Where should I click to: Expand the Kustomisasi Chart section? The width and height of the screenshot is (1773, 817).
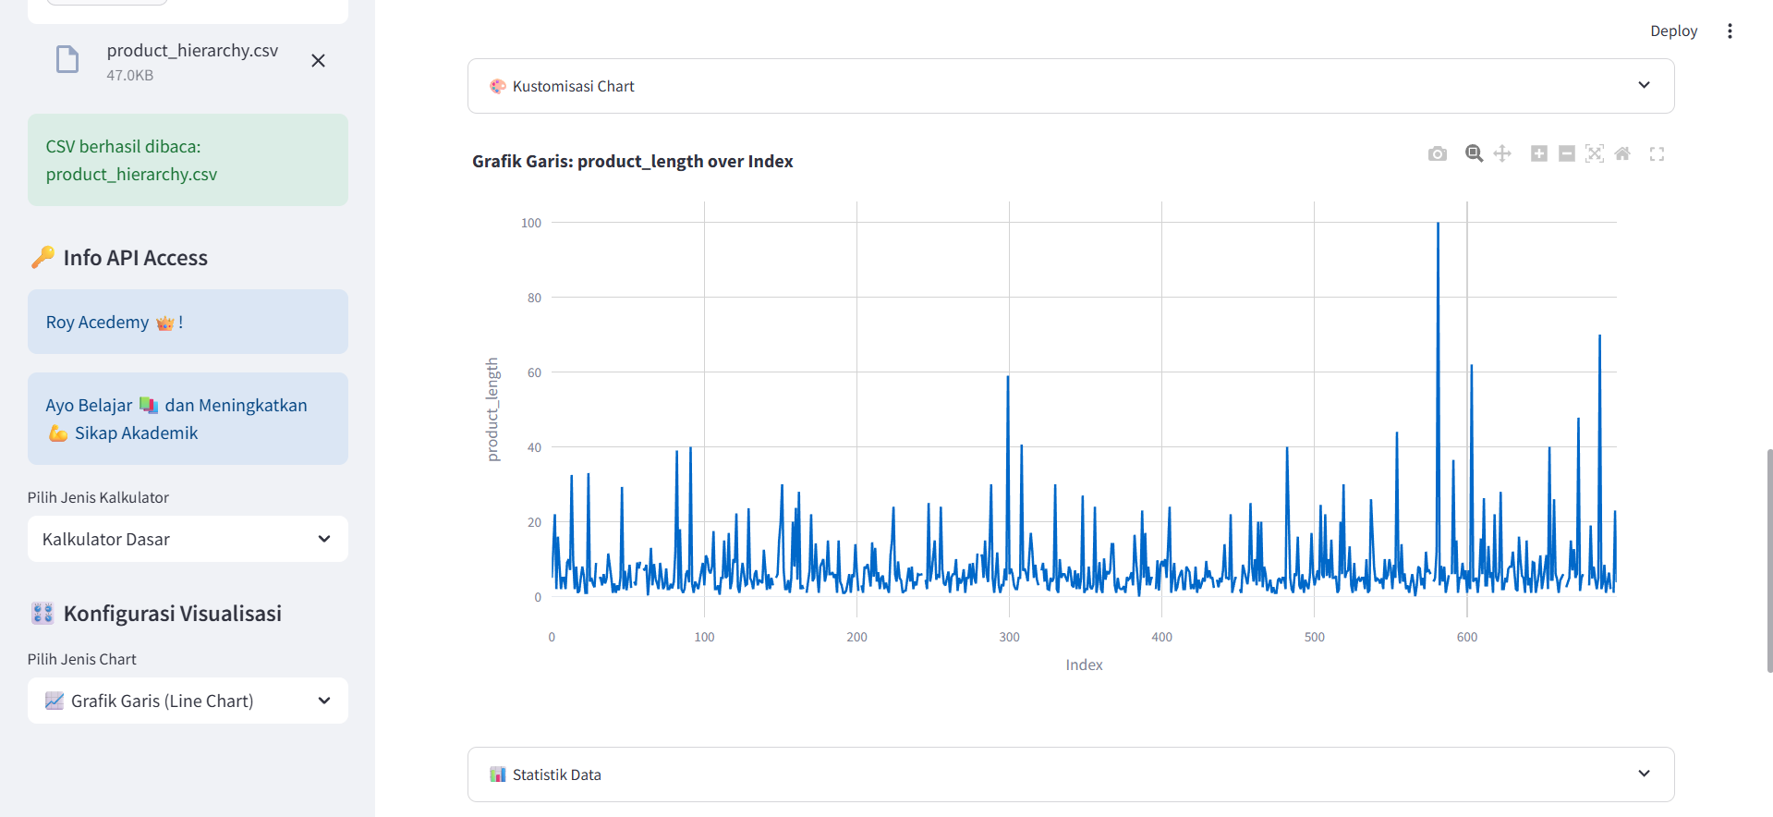(1070, 86)
